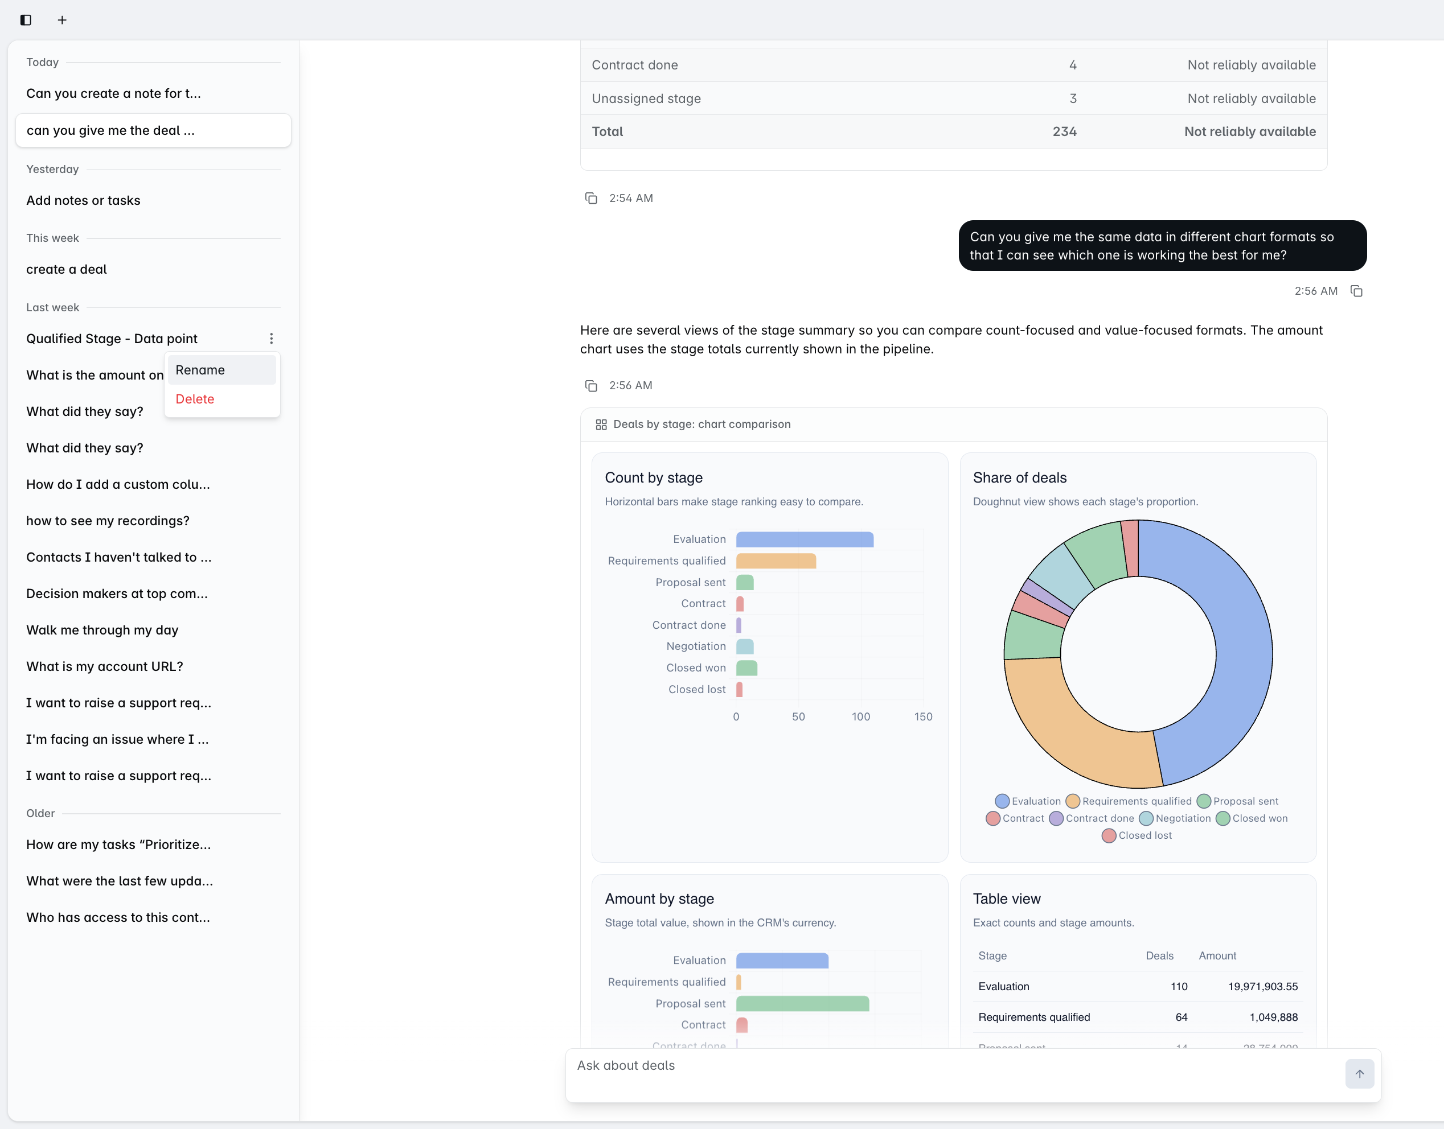Open 'How are my tasks Prioritize' chat
This screenshot has width=1444, height=1129.
tap(153, 845)
